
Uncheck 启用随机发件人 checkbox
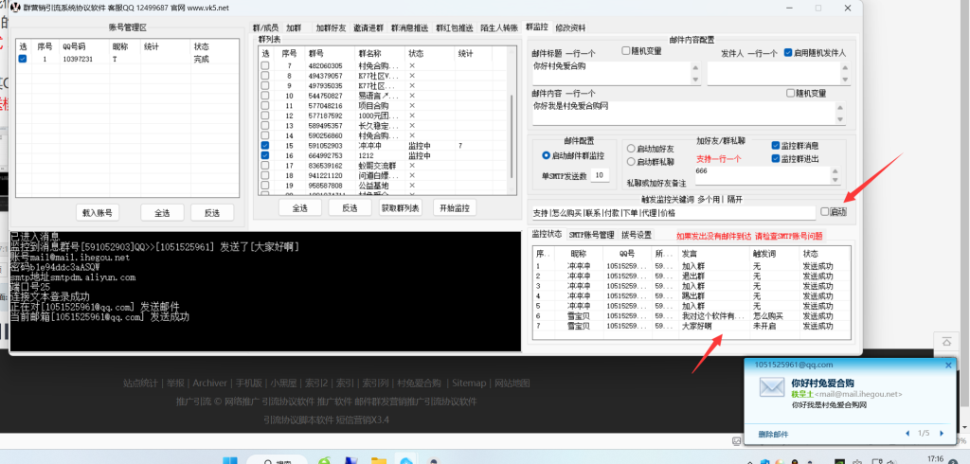click(x=787, y=53)
